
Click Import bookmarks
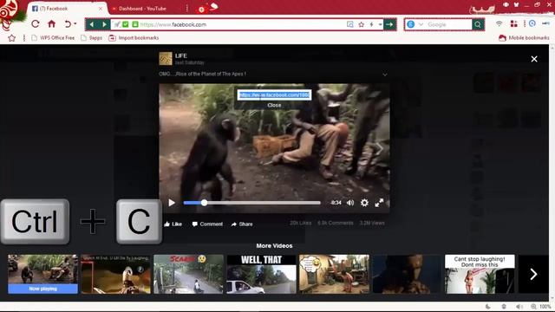pyautogui.click(x=134, y=37)
